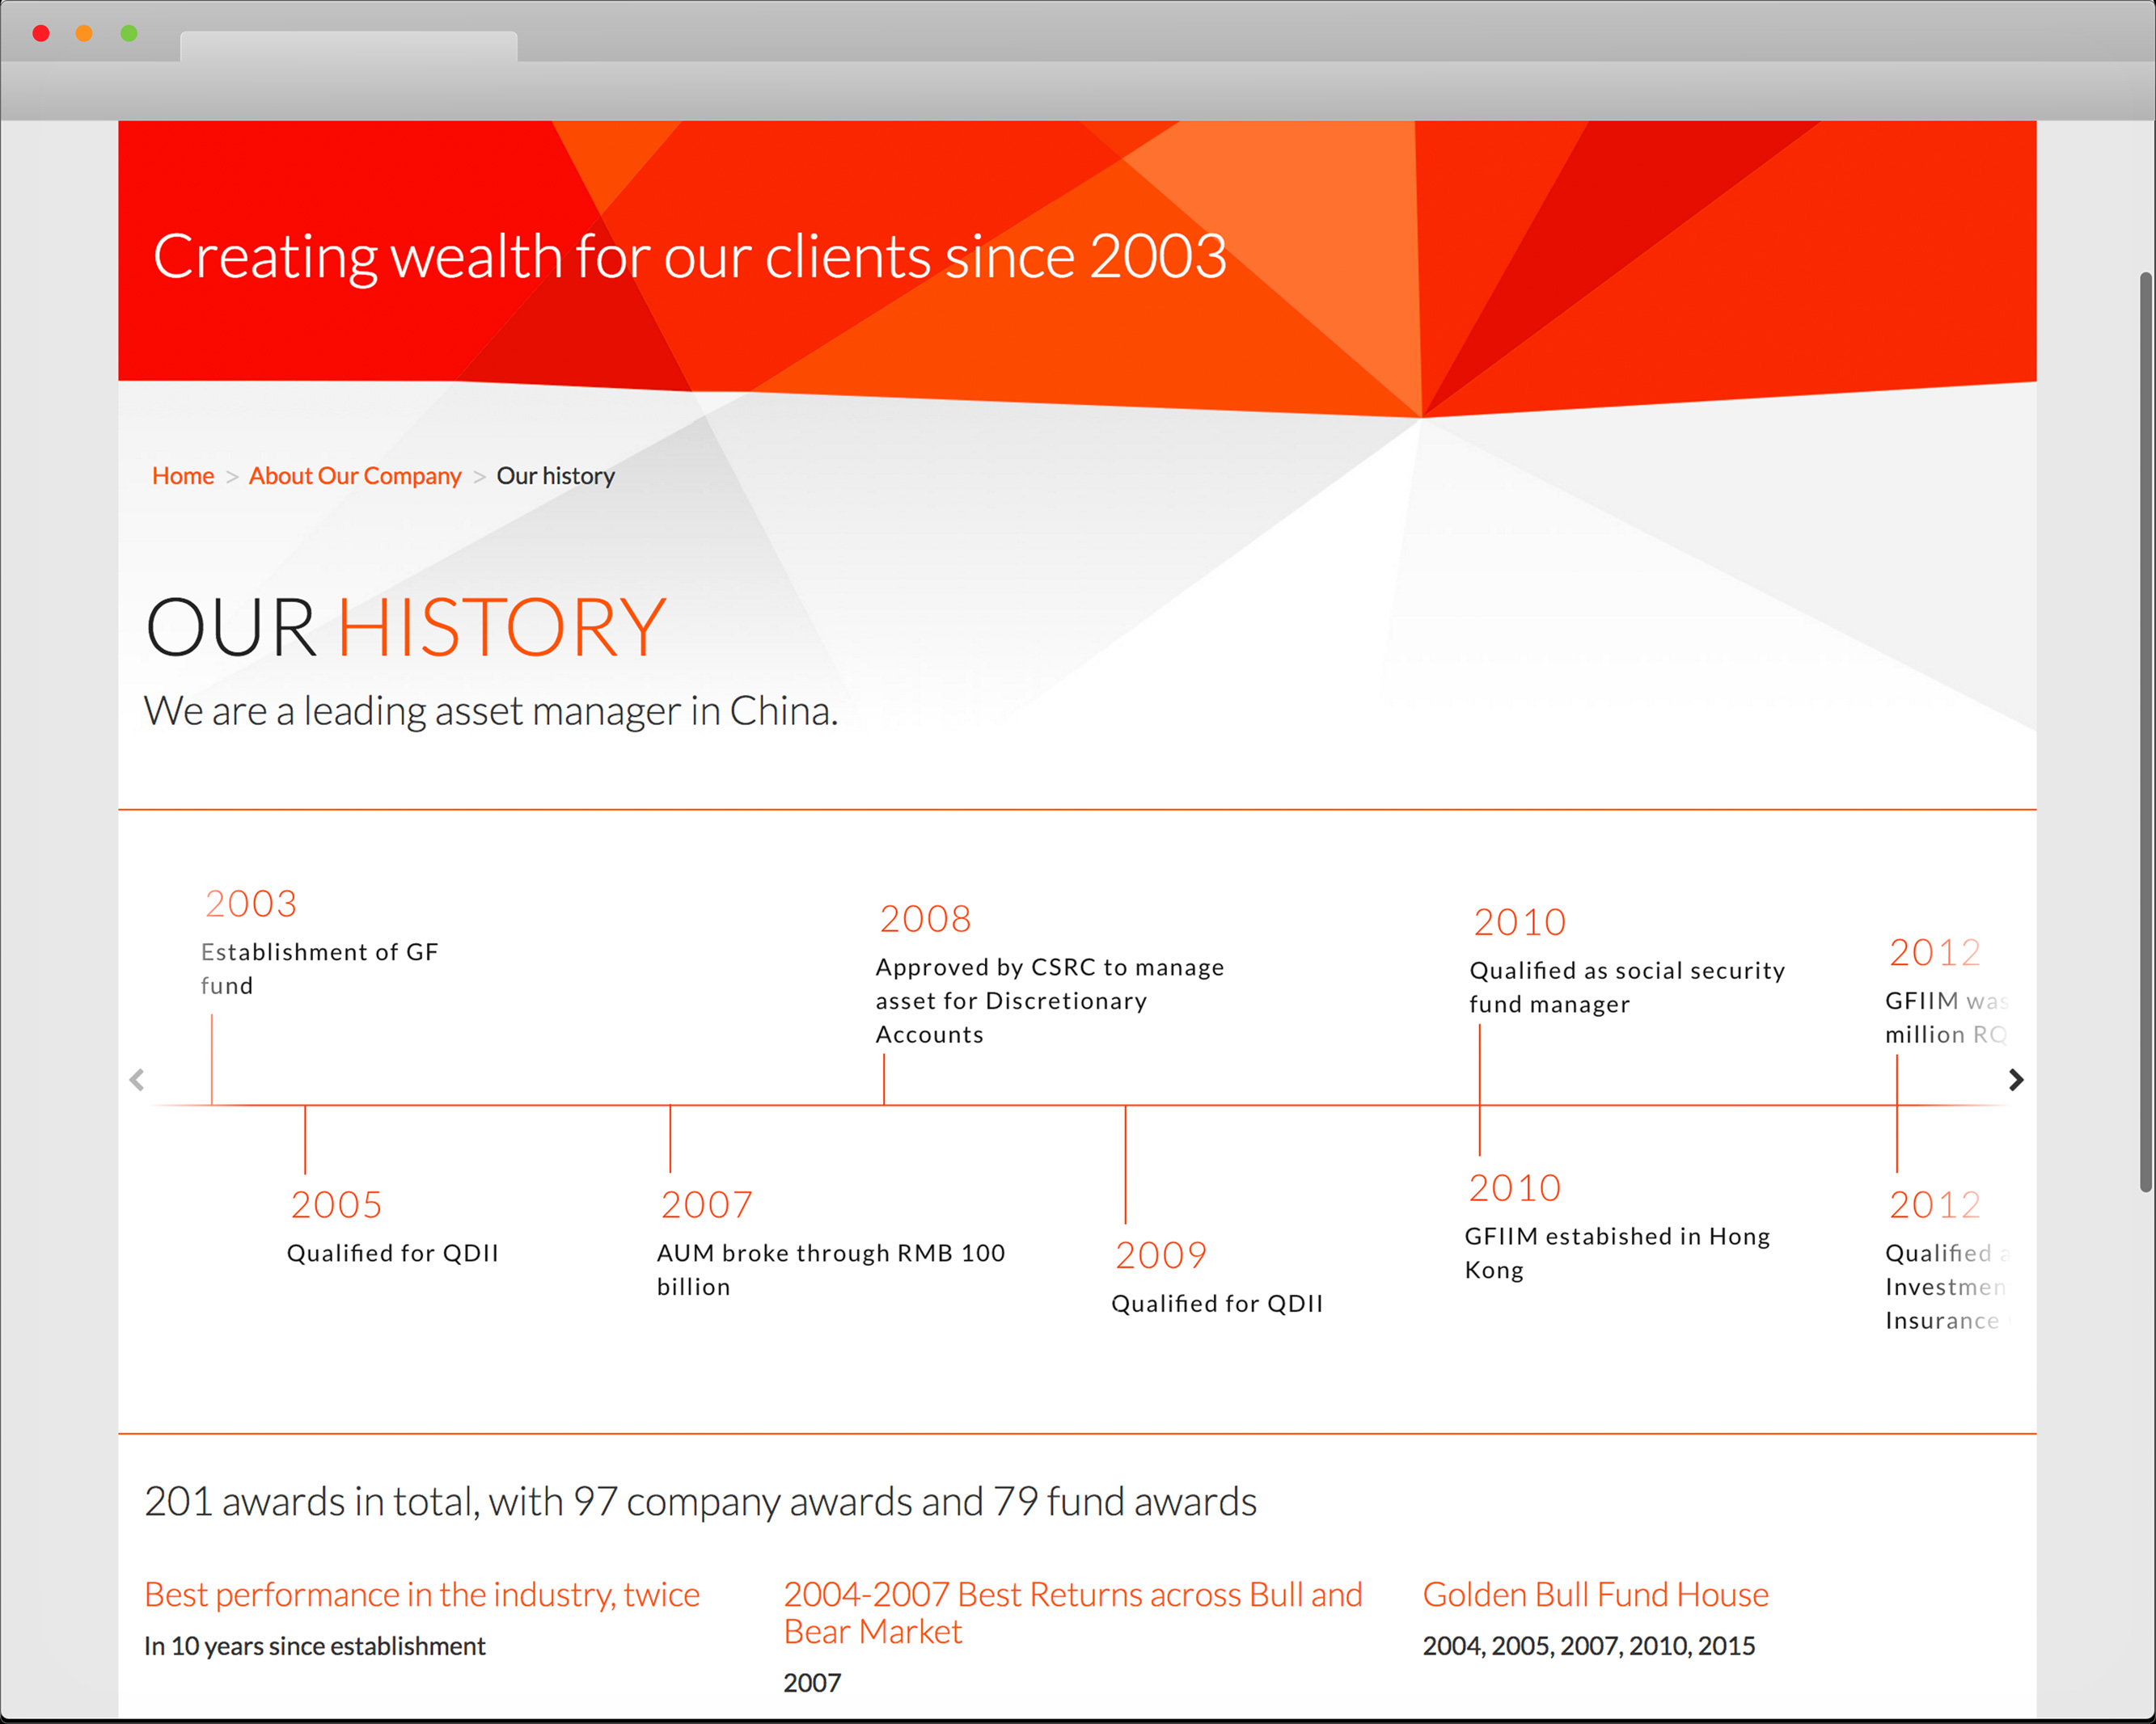Screen dimensions: 2156x1724
Task: Click '2004-2007 Best Returns across Bull' heading
Action: pos(1073,1612)
